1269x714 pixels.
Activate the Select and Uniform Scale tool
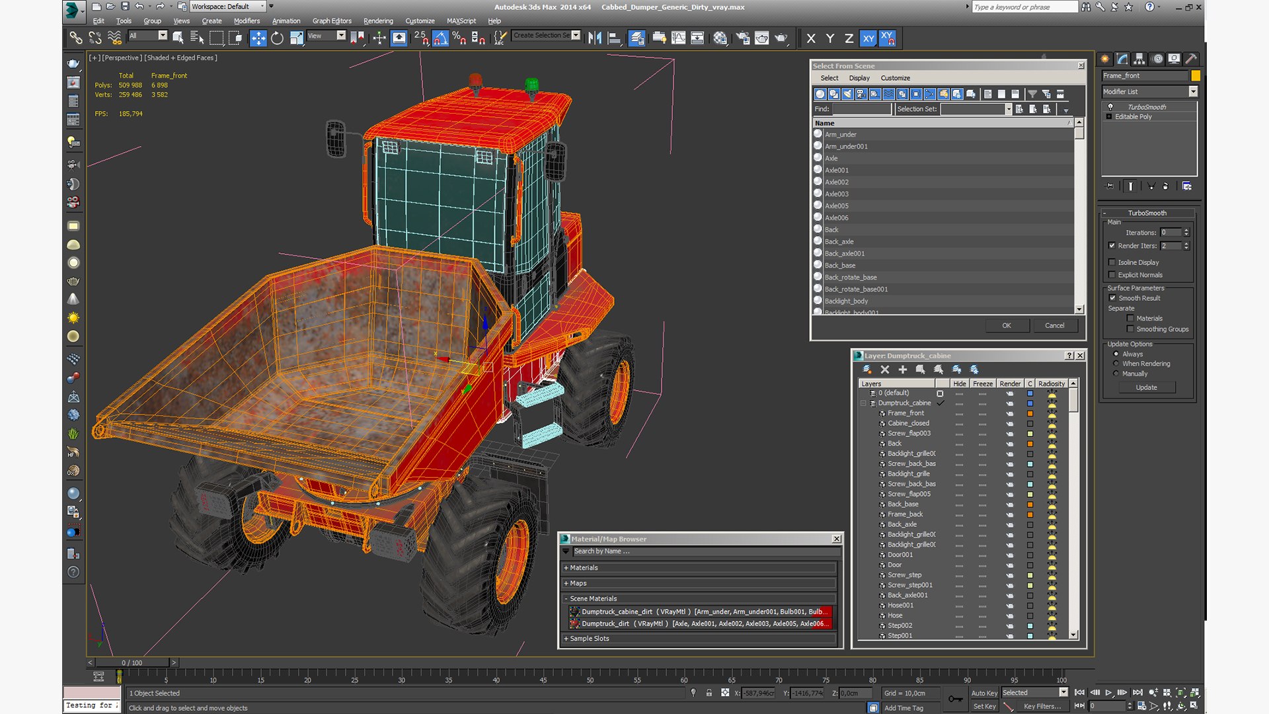pyautogui.click(x=296, y=38)
